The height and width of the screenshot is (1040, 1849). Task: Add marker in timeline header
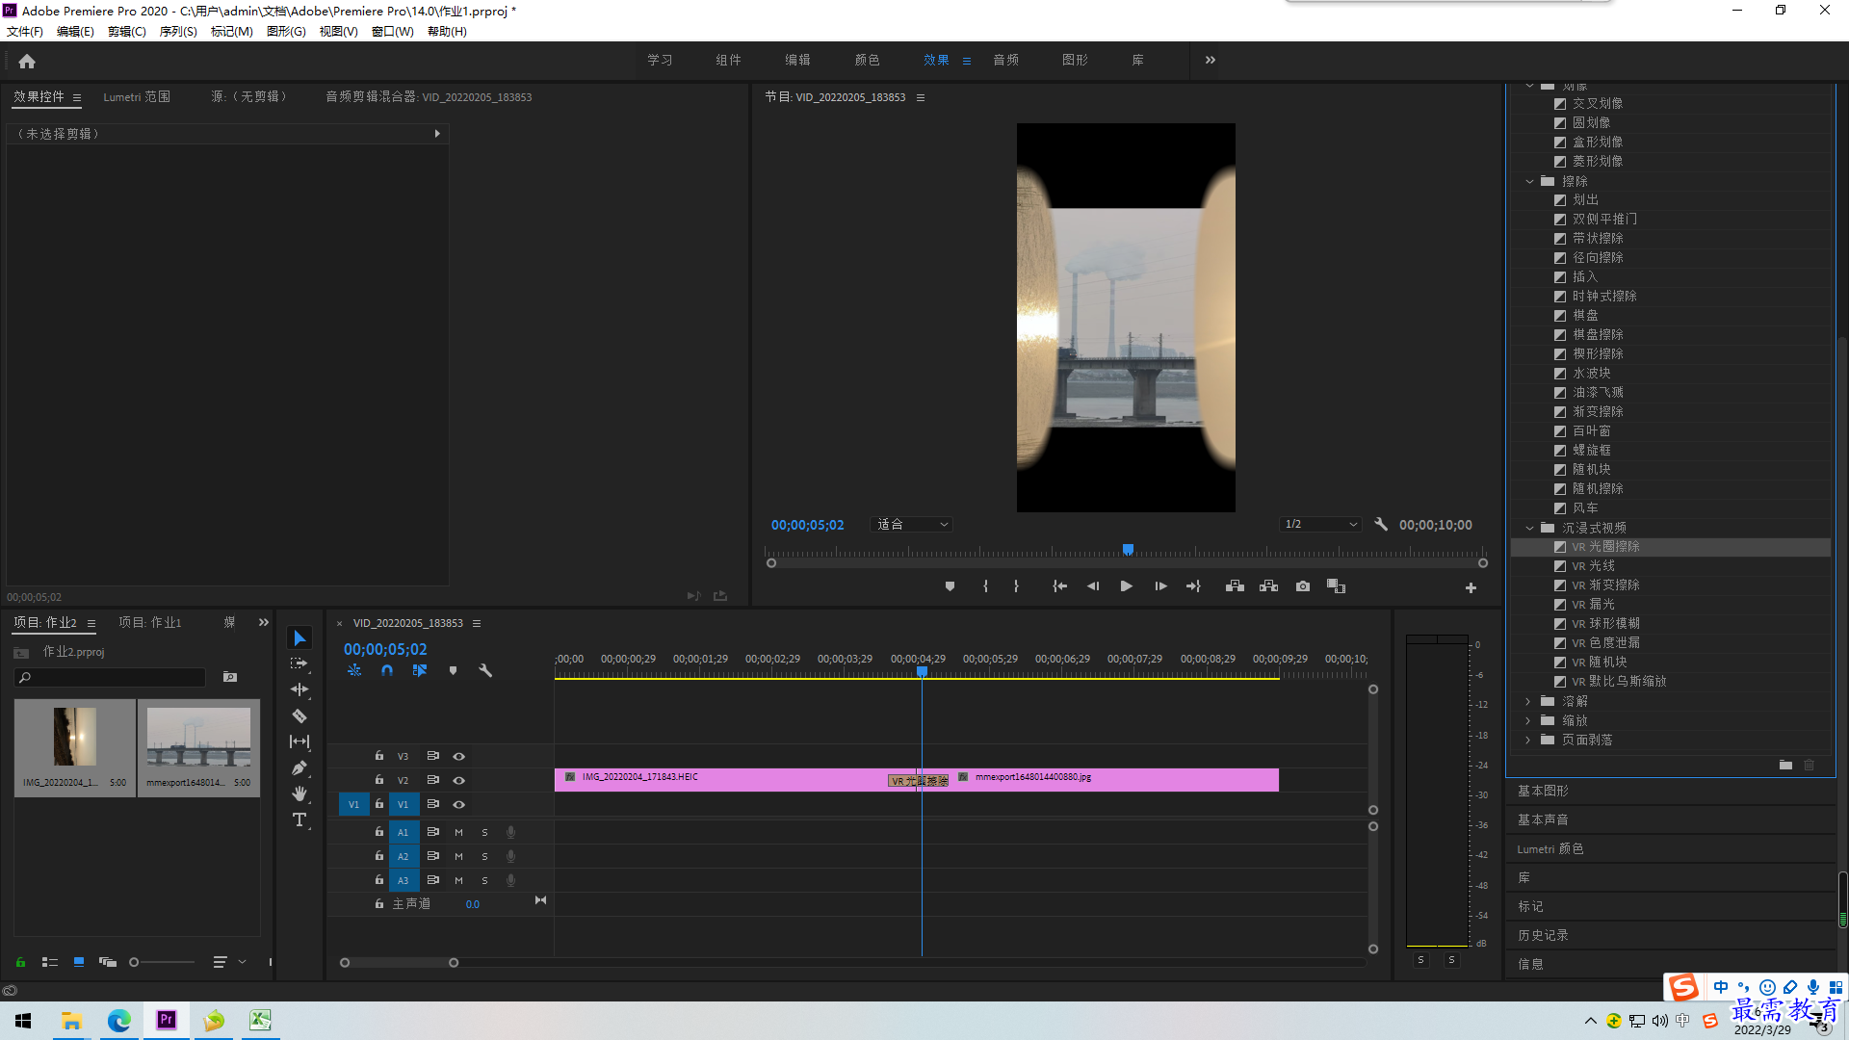[453, 670]
